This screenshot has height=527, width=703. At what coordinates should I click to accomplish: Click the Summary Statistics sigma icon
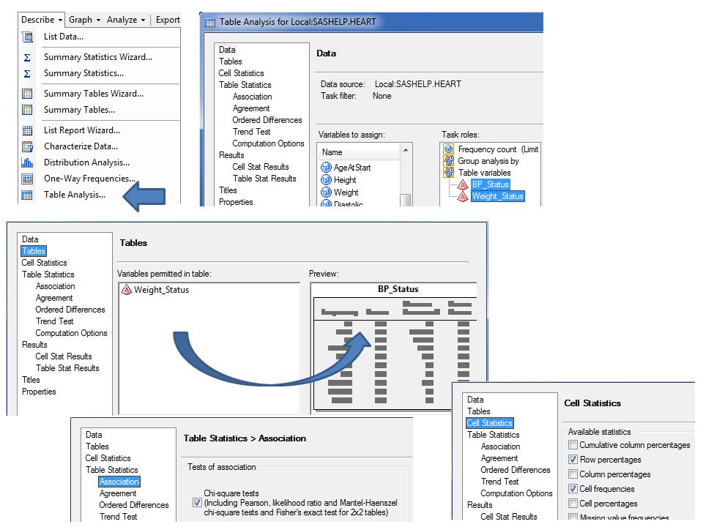tap(27, 73)
